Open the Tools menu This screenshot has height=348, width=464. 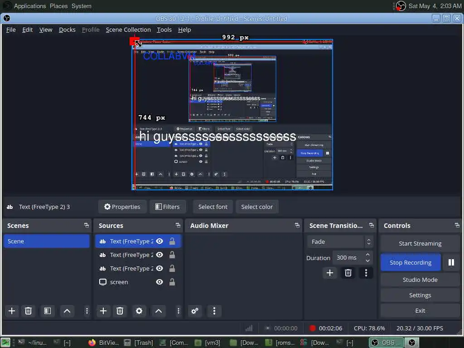[164, 29]
